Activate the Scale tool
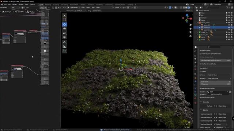Image resolution: width=234 pixels, height=131 pixels. click(x=64, y=33)
